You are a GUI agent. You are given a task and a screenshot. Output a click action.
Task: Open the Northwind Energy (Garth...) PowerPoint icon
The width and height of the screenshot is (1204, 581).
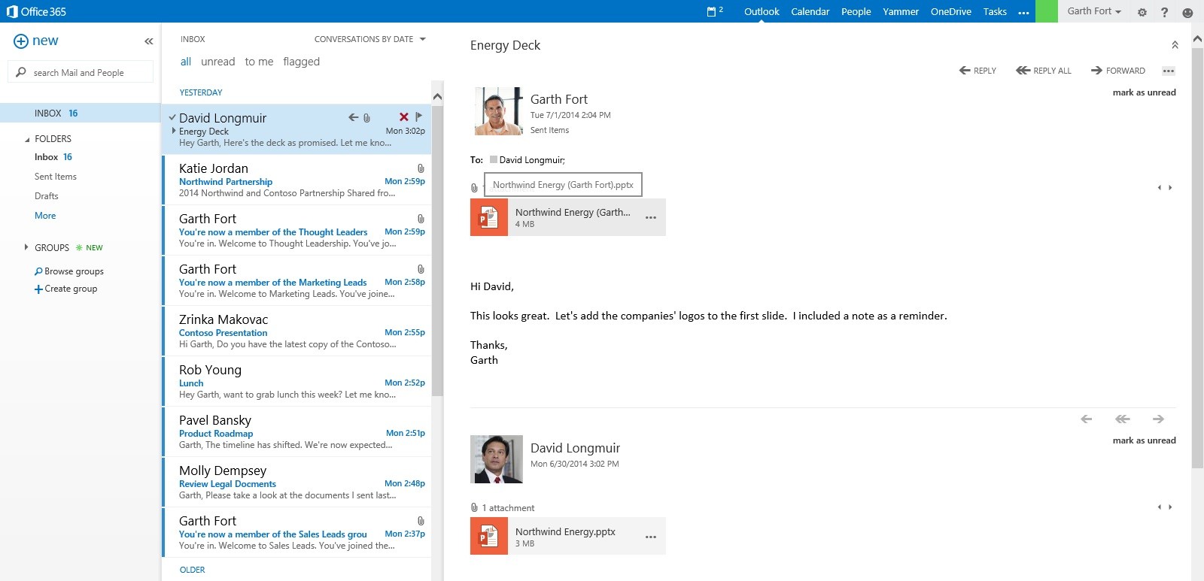[x=489, y=217]
